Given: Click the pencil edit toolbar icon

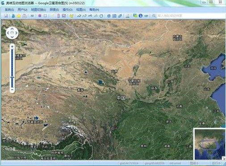Looking at the screenshot, I should 120,16.
